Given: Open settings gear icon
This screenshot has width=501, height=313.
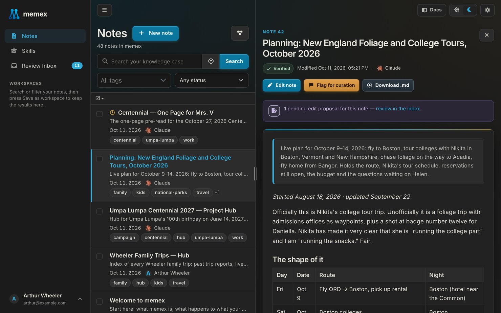Looking at the screenshot, I should point(487,10).
